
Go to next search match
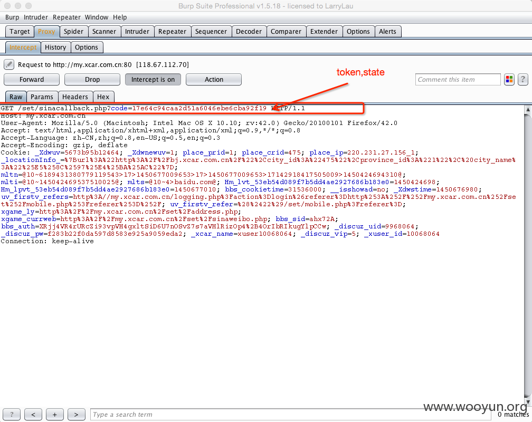pos(76,414)
